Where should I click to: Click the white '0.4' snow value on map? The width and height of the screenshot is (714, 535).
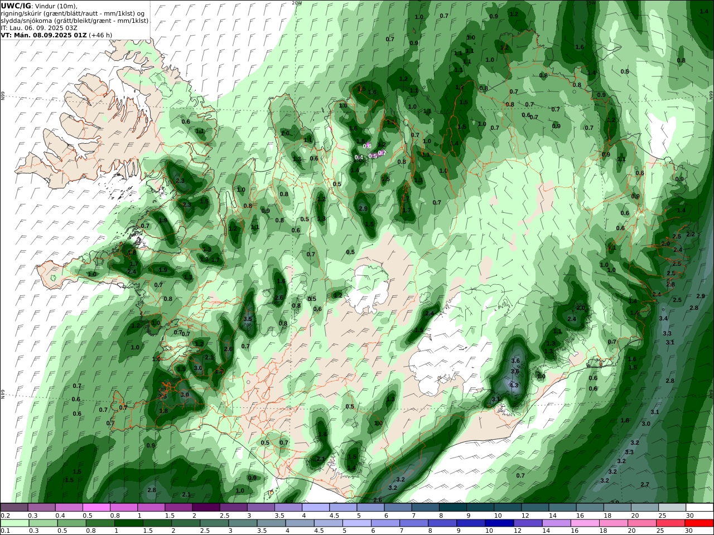[359, 158]
